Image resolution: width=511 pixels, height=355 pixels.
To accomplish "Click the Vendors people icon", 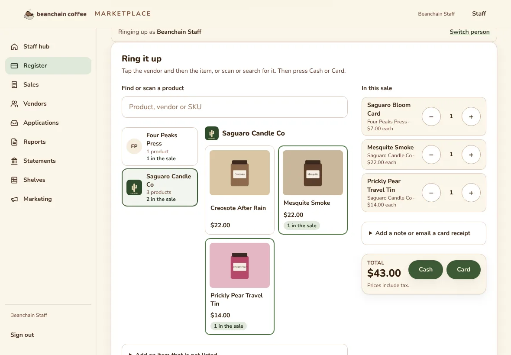I will [x=14, y=104].
